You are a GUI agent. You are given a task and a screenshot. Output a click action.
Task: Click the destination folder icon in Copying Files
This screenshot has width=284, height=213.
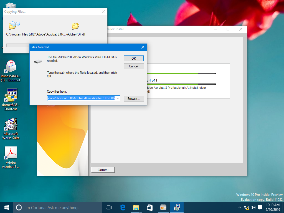(x=75, y=26)
